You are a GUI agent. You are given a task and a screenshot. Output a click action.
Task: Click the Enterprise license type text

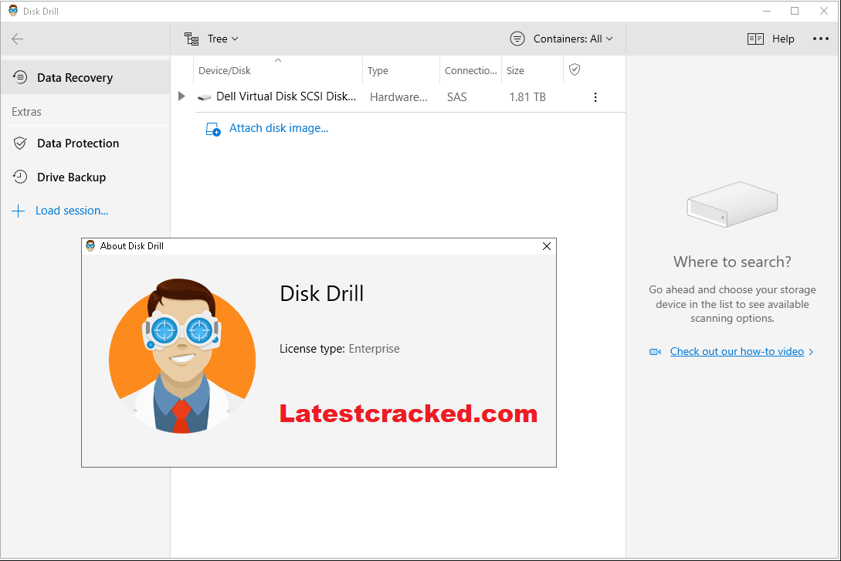(375, 349)
